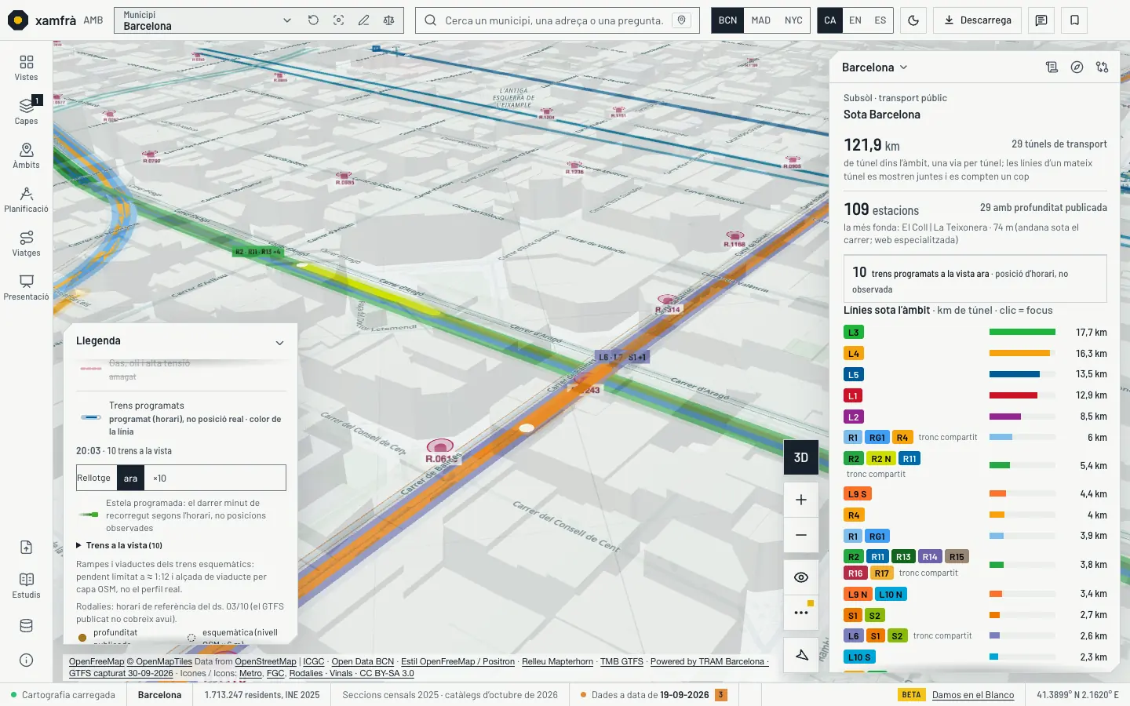Click the reset arrow icon beside Municipi
The height and width of the screenshot is (706, 1130).
tap(313, 20)
